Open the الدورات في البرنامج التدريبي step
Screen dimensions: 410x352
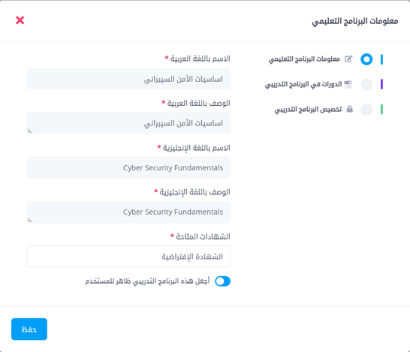(x=303, y=84)
